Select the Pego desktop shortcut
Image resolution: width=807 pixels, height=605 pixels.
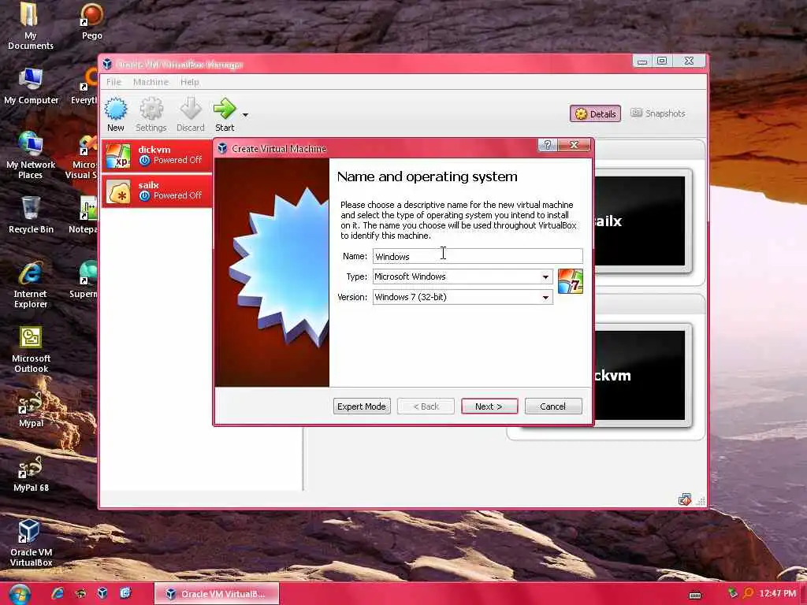click(x=91, y=21)
